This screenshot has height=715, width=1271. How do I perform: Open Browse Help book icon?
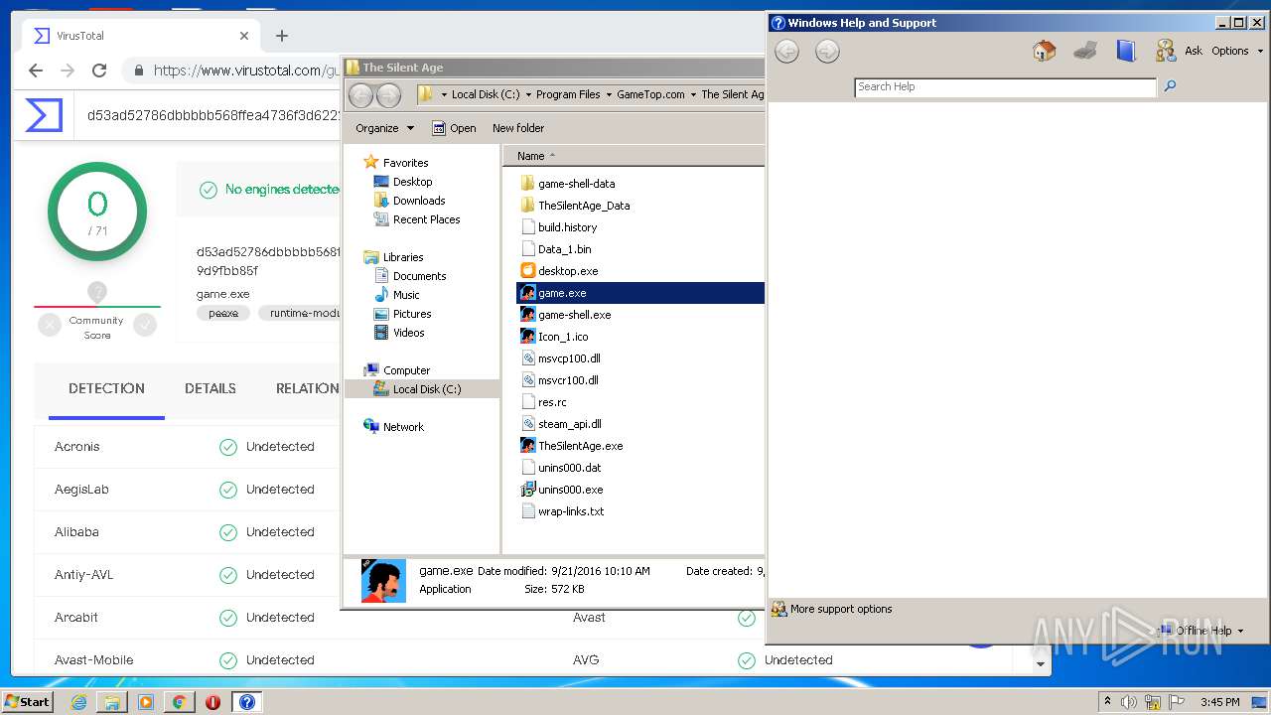[x=1125, y=51]
